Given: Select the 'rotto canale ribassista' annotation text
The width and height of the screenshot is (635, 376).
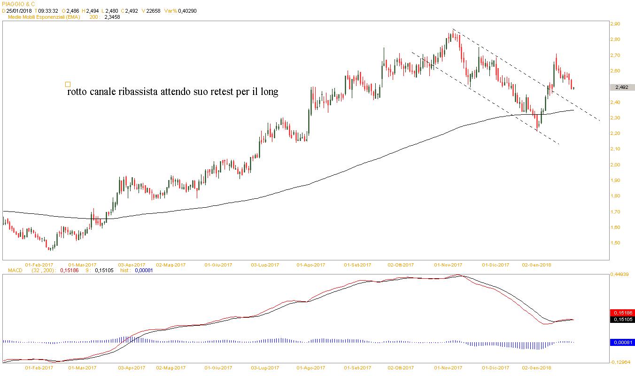Looking at the screenshot, I should (x=172, y=92).
